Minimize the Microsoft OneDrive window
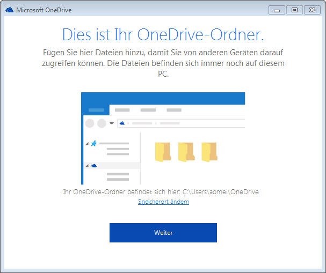The height and width of the screenshot is (273, 326). coord(277,10)
